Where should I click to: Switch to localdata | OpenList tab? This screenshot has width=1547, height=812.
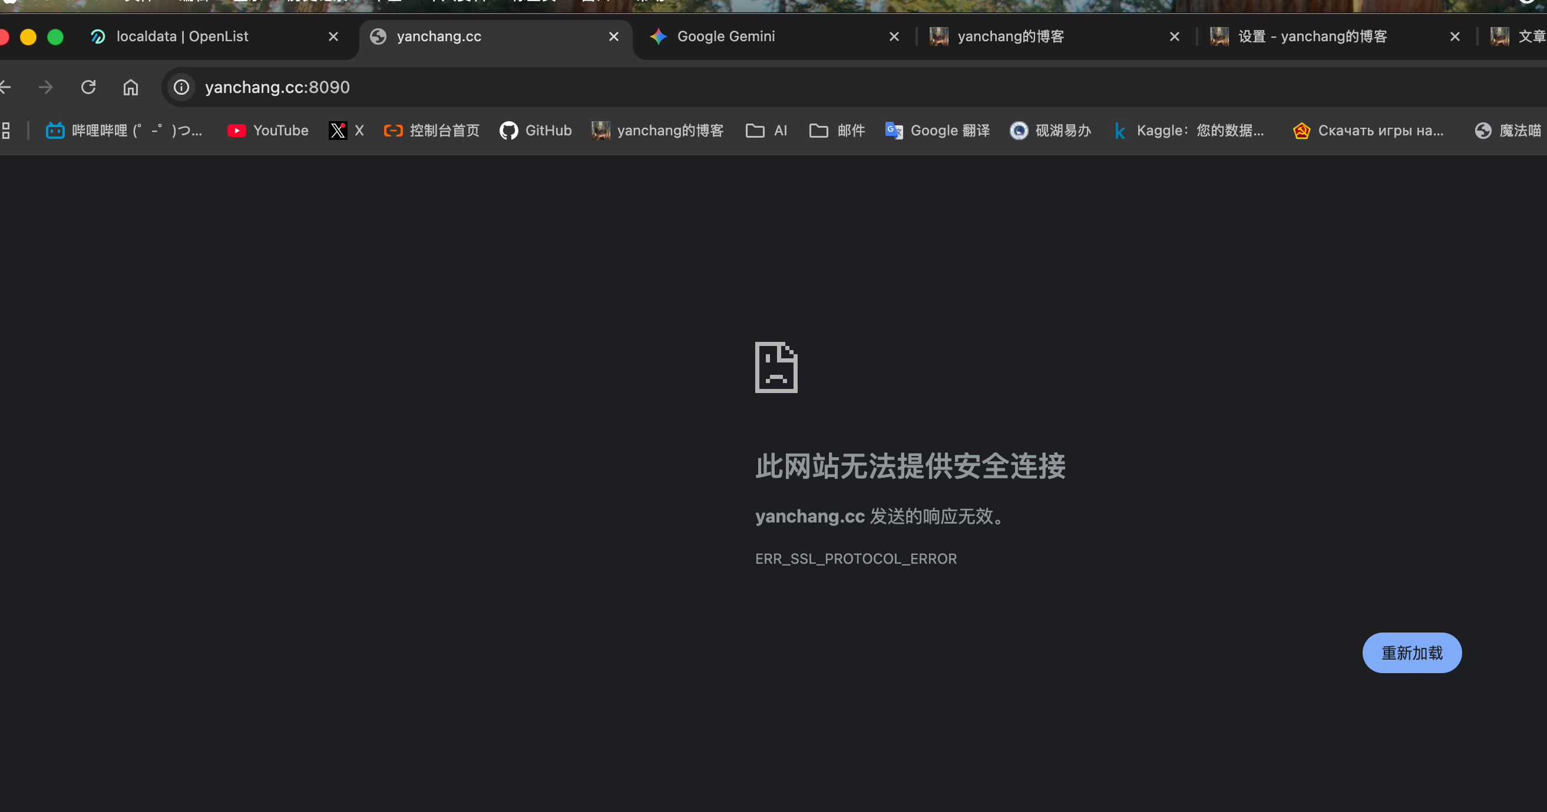(x=182, y=36)
